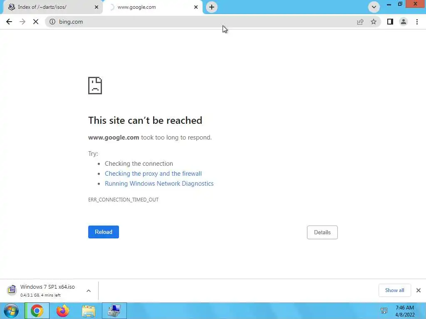Screen dimensions: 426x319
Task: Click Checking the proxy and the firewall
Action: (x=153, y=174)
